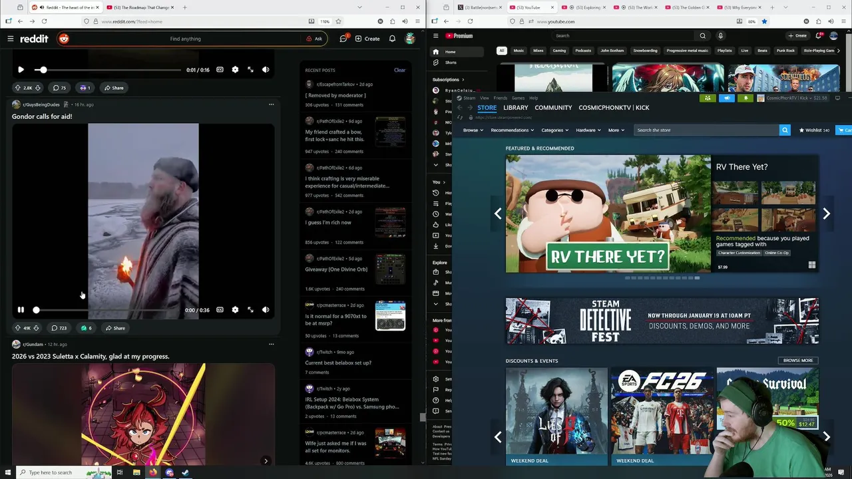Screen dimensions: 852x479
Task: Focus the Reddit 'Find anything' search field
Action: pos(186,39)
